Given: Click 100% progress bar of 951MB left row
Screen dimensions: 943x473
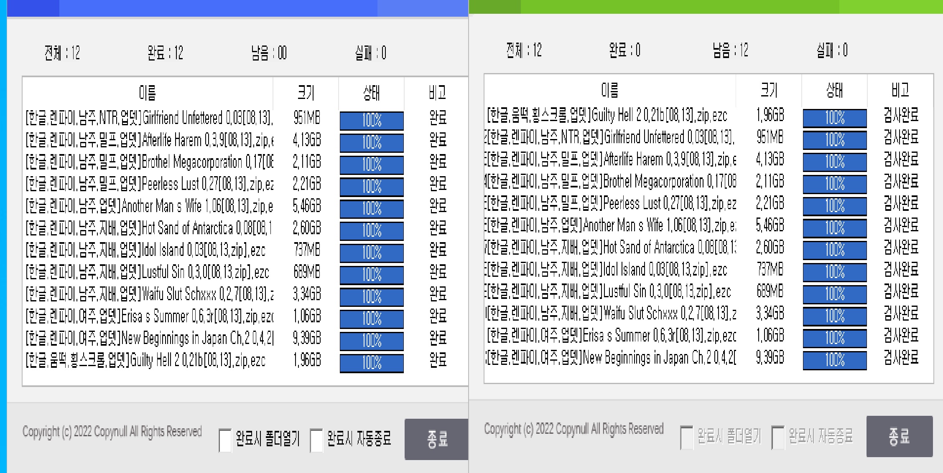Looking at the screenshot, I should point(371,121).
